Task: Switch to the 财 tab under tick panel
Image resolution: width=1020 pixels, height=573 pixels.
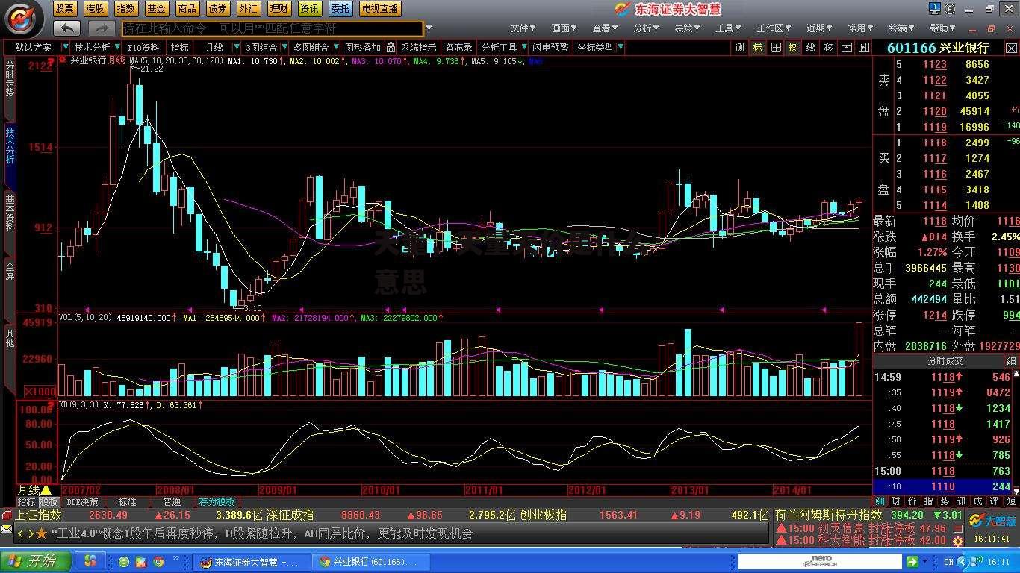Action: point(895,501)
